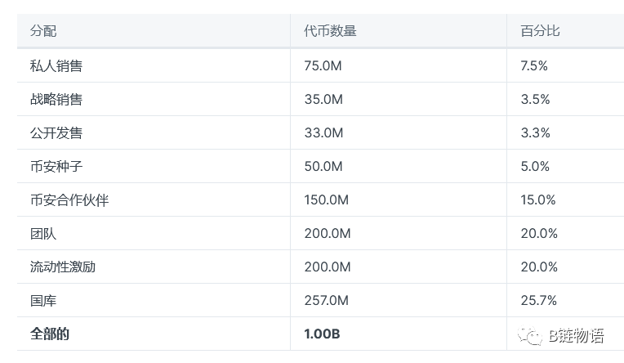Click the 200.0M amount in 流动性激励 row
This screenshot has width=624, height=363.
pos(328,267)
